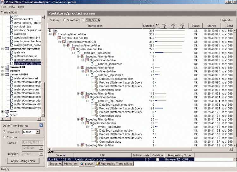Click the Traces tab magnifier icon

pos(82,164)
